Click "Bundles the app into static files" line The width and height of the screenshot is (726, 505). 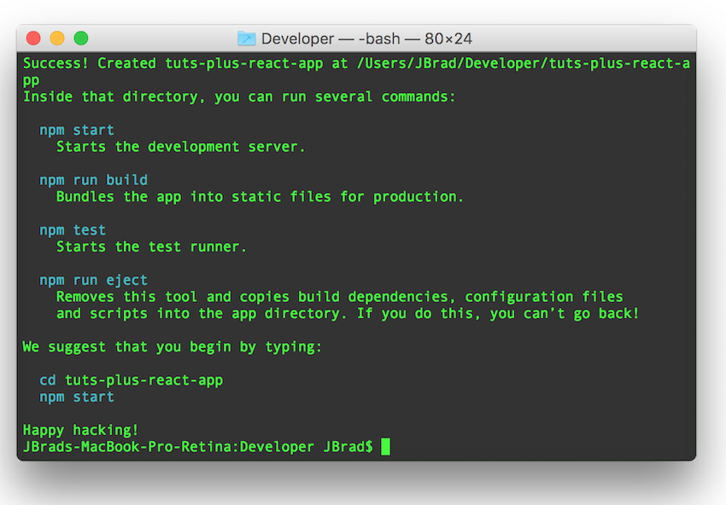(260, 197)
